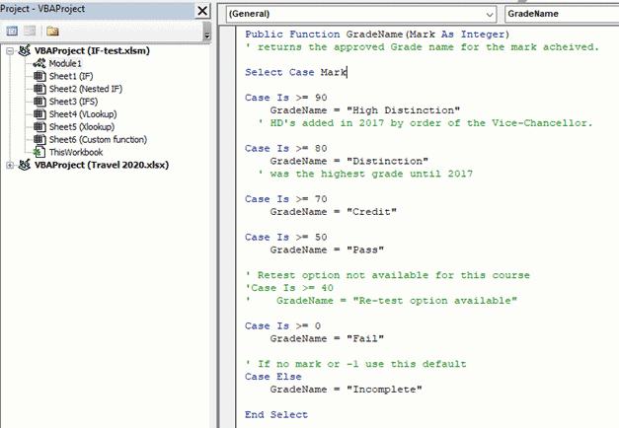Place cursor on the "End Select" line
This screenshot has height=428, width=619.
click(x=276, y=415)
